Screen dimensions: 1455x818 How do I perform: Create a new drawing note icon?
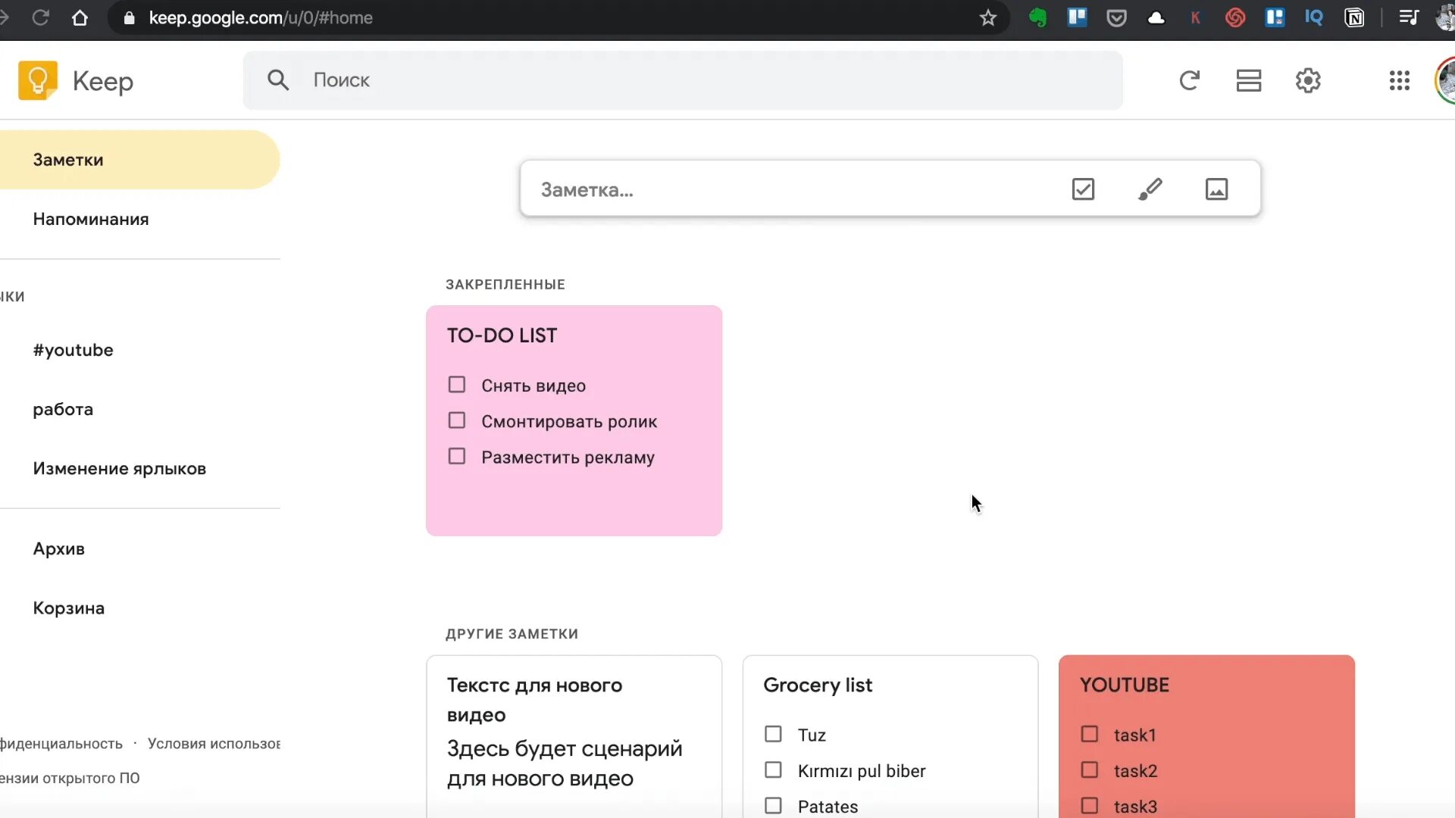click(1150, 189)
